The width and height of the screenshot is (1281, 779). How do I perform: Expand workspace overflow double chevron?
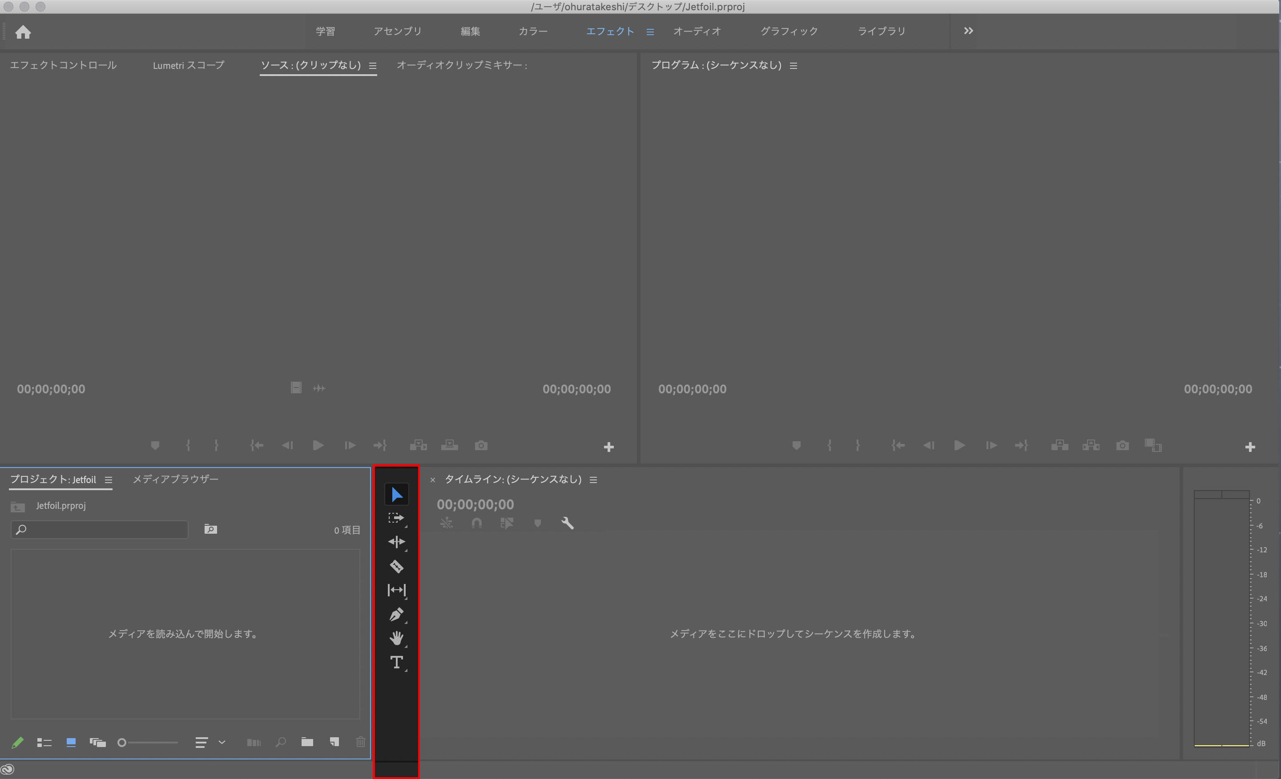[968, 31]
